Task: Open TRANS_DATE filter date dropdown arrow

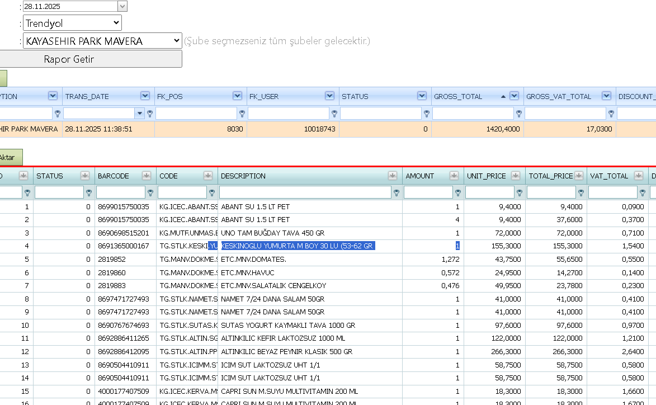Action: tap(140, 114)
